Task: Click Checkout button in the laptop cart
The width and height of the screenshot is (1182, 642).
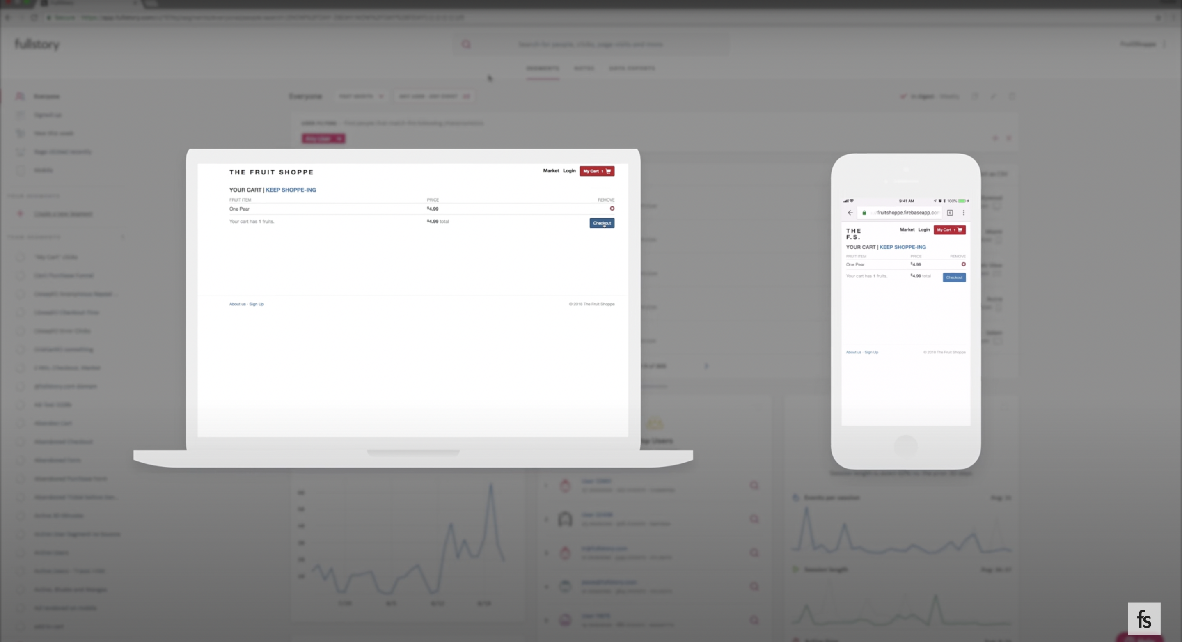Action: point(602,223)
